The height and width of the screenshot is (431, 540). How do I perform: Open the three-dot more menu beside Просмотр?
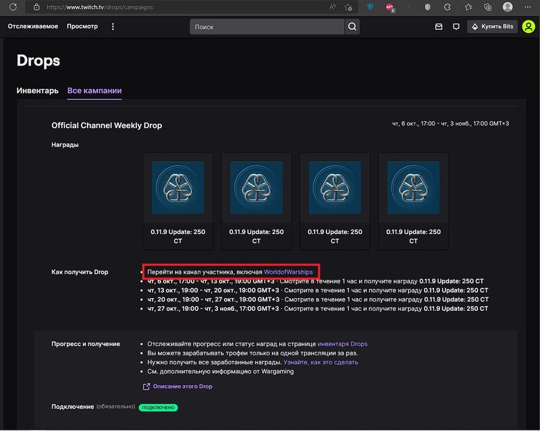tap(113, 26)
